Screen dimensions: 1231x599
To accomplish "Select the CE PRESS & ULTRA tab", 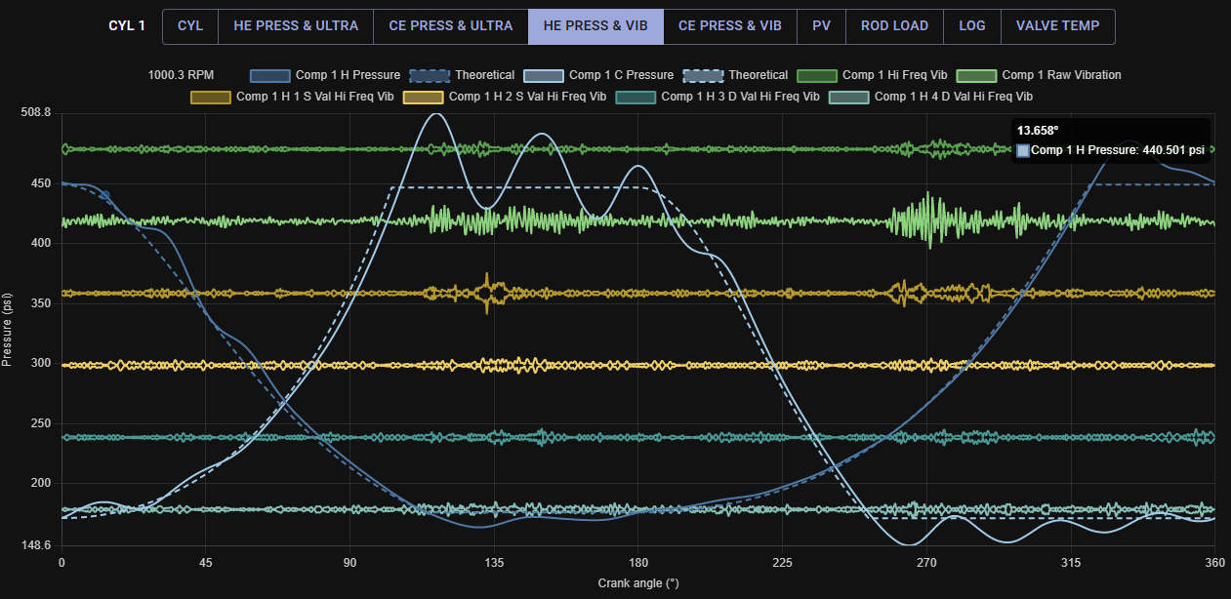I will 450,26.
